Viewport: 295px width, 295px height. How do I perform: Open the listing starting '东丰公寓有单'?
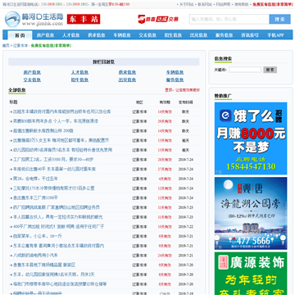pyautogui.click(x=58, y=246)
